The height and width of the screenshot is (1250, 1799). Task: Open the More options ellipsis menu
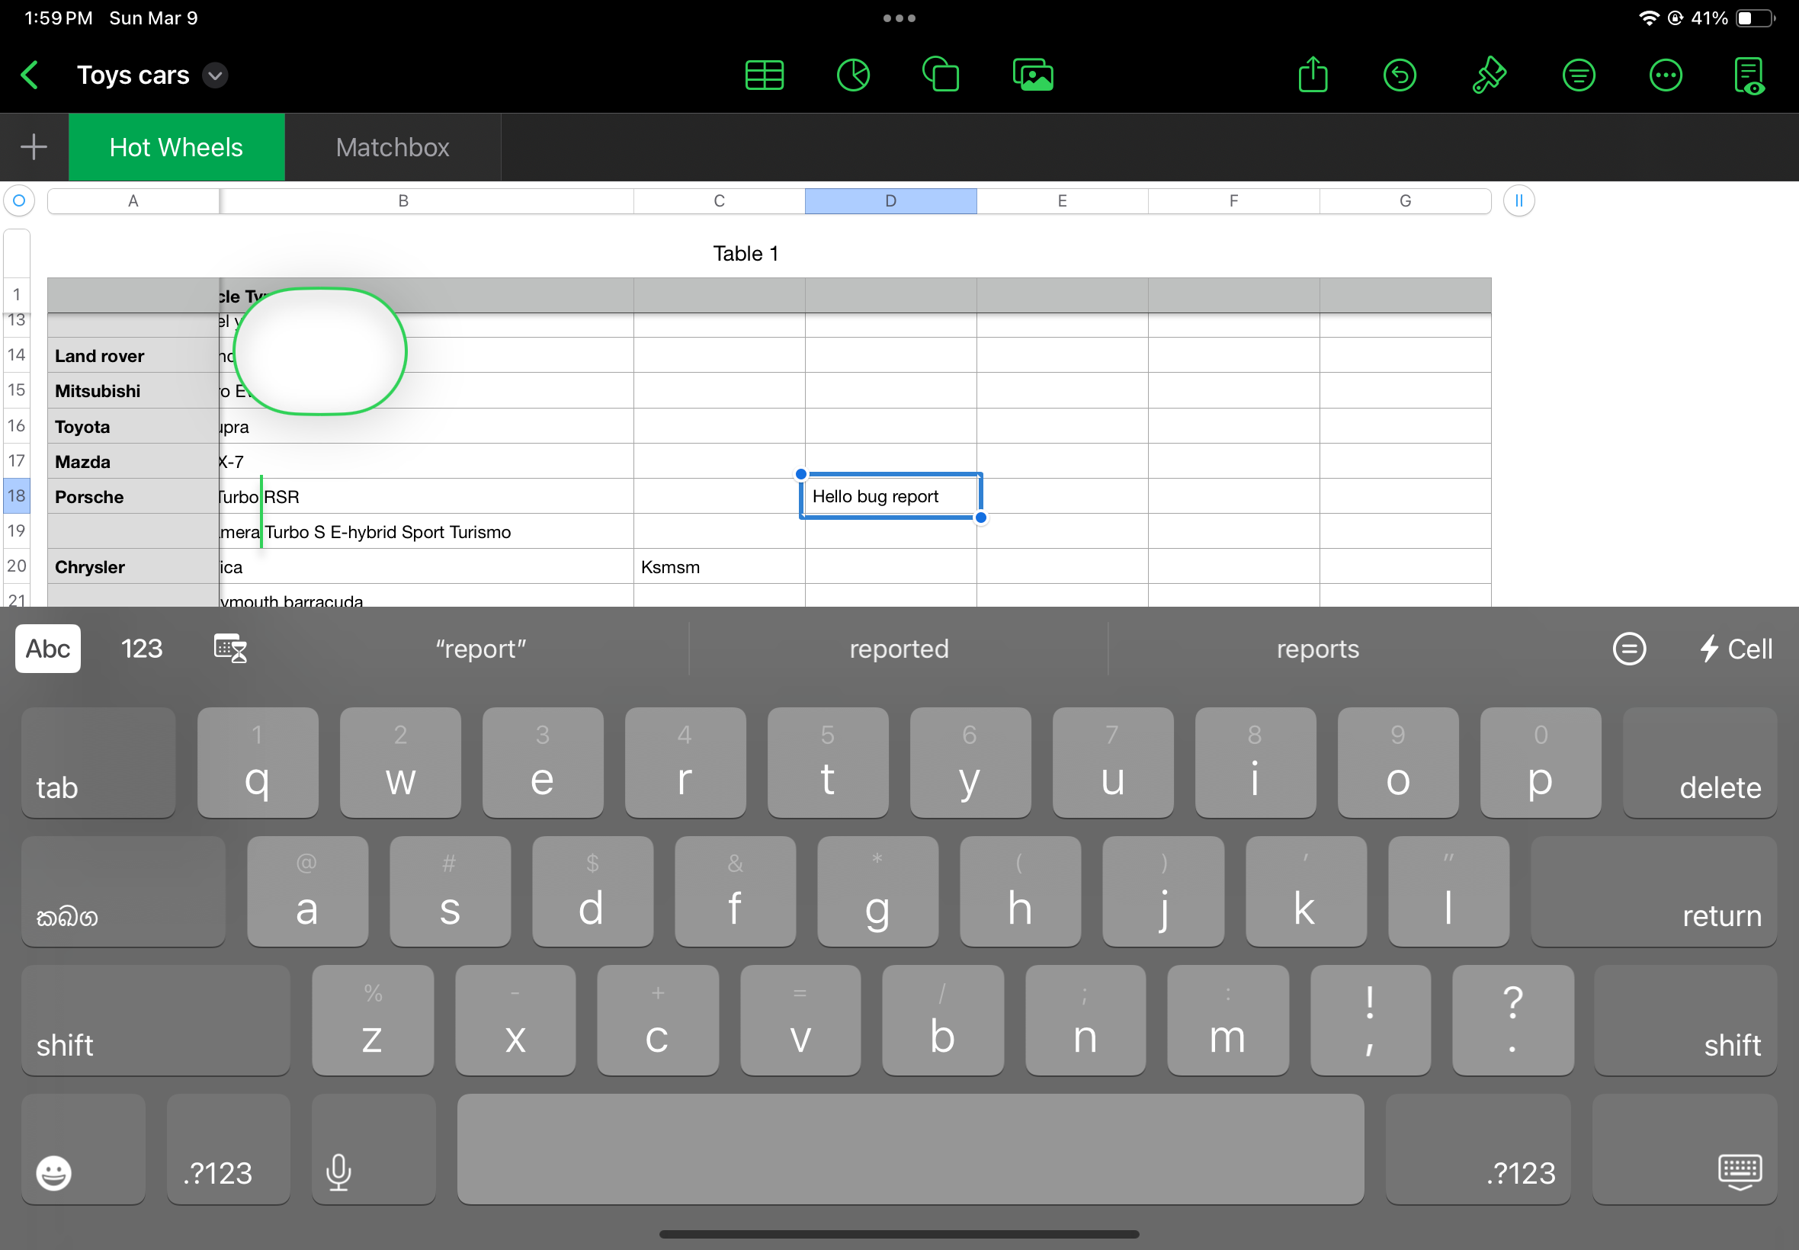1665,76
